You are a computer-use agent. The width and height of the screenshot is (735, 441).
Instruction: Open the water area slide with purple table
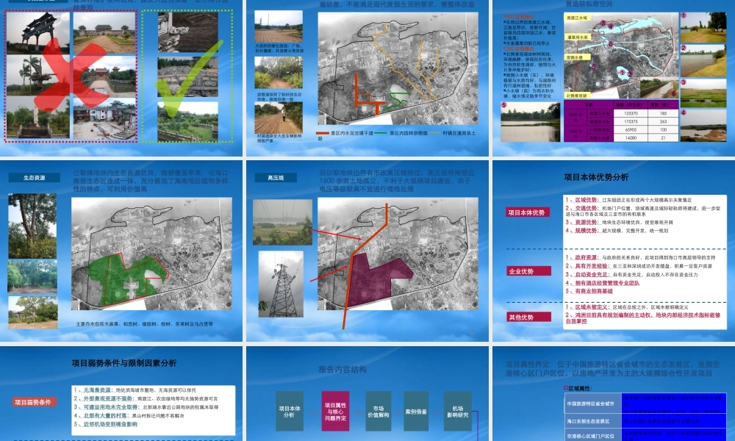click(x=614, y=78)
